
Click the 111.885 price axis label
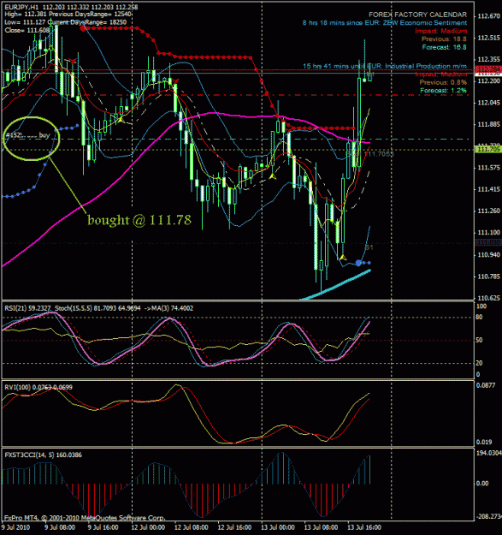click(x=489, y=124)
